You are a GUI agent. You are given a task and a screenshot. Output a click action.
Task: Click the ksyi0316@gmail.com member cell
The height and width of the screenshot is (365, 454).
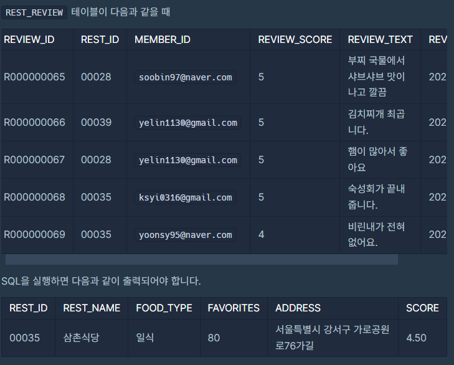[186, 197]
